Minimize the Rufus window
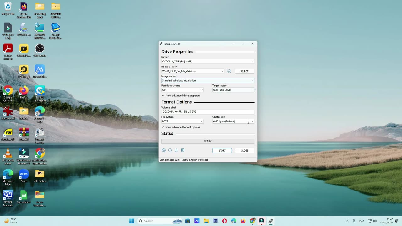The height and width of the screenshot is (226, 402). 233,44
